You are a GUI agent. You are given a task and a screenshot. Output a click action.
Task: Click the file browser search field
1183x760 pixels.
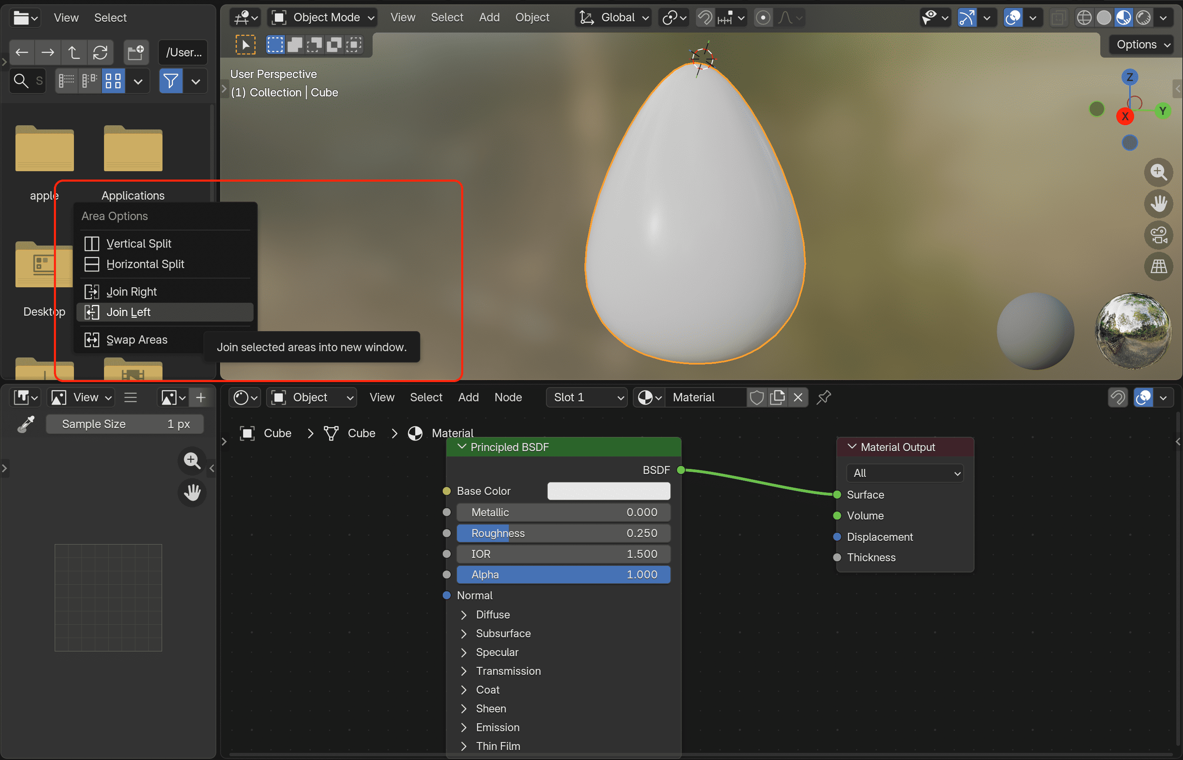coord(28,81)
